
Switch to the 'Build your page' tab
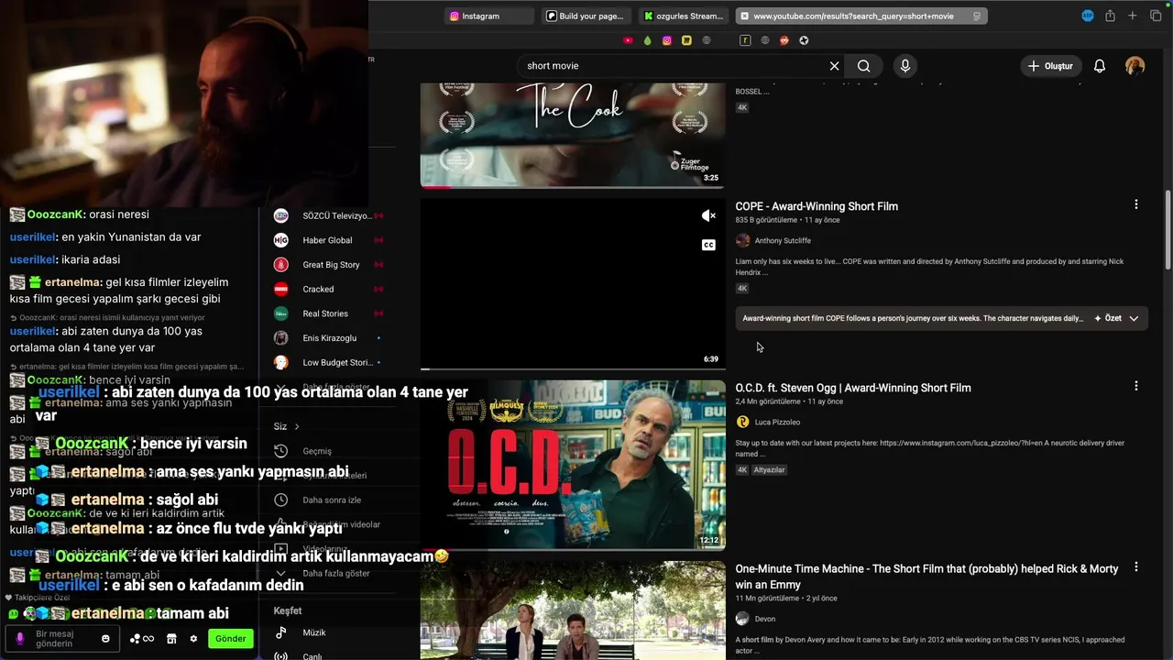click(588, 16)
